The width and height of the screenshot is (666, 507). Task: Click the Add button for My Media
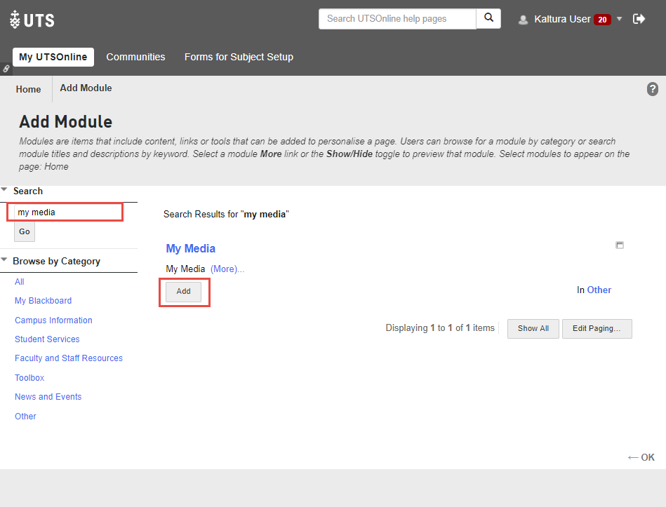click(x=183, y=292)
